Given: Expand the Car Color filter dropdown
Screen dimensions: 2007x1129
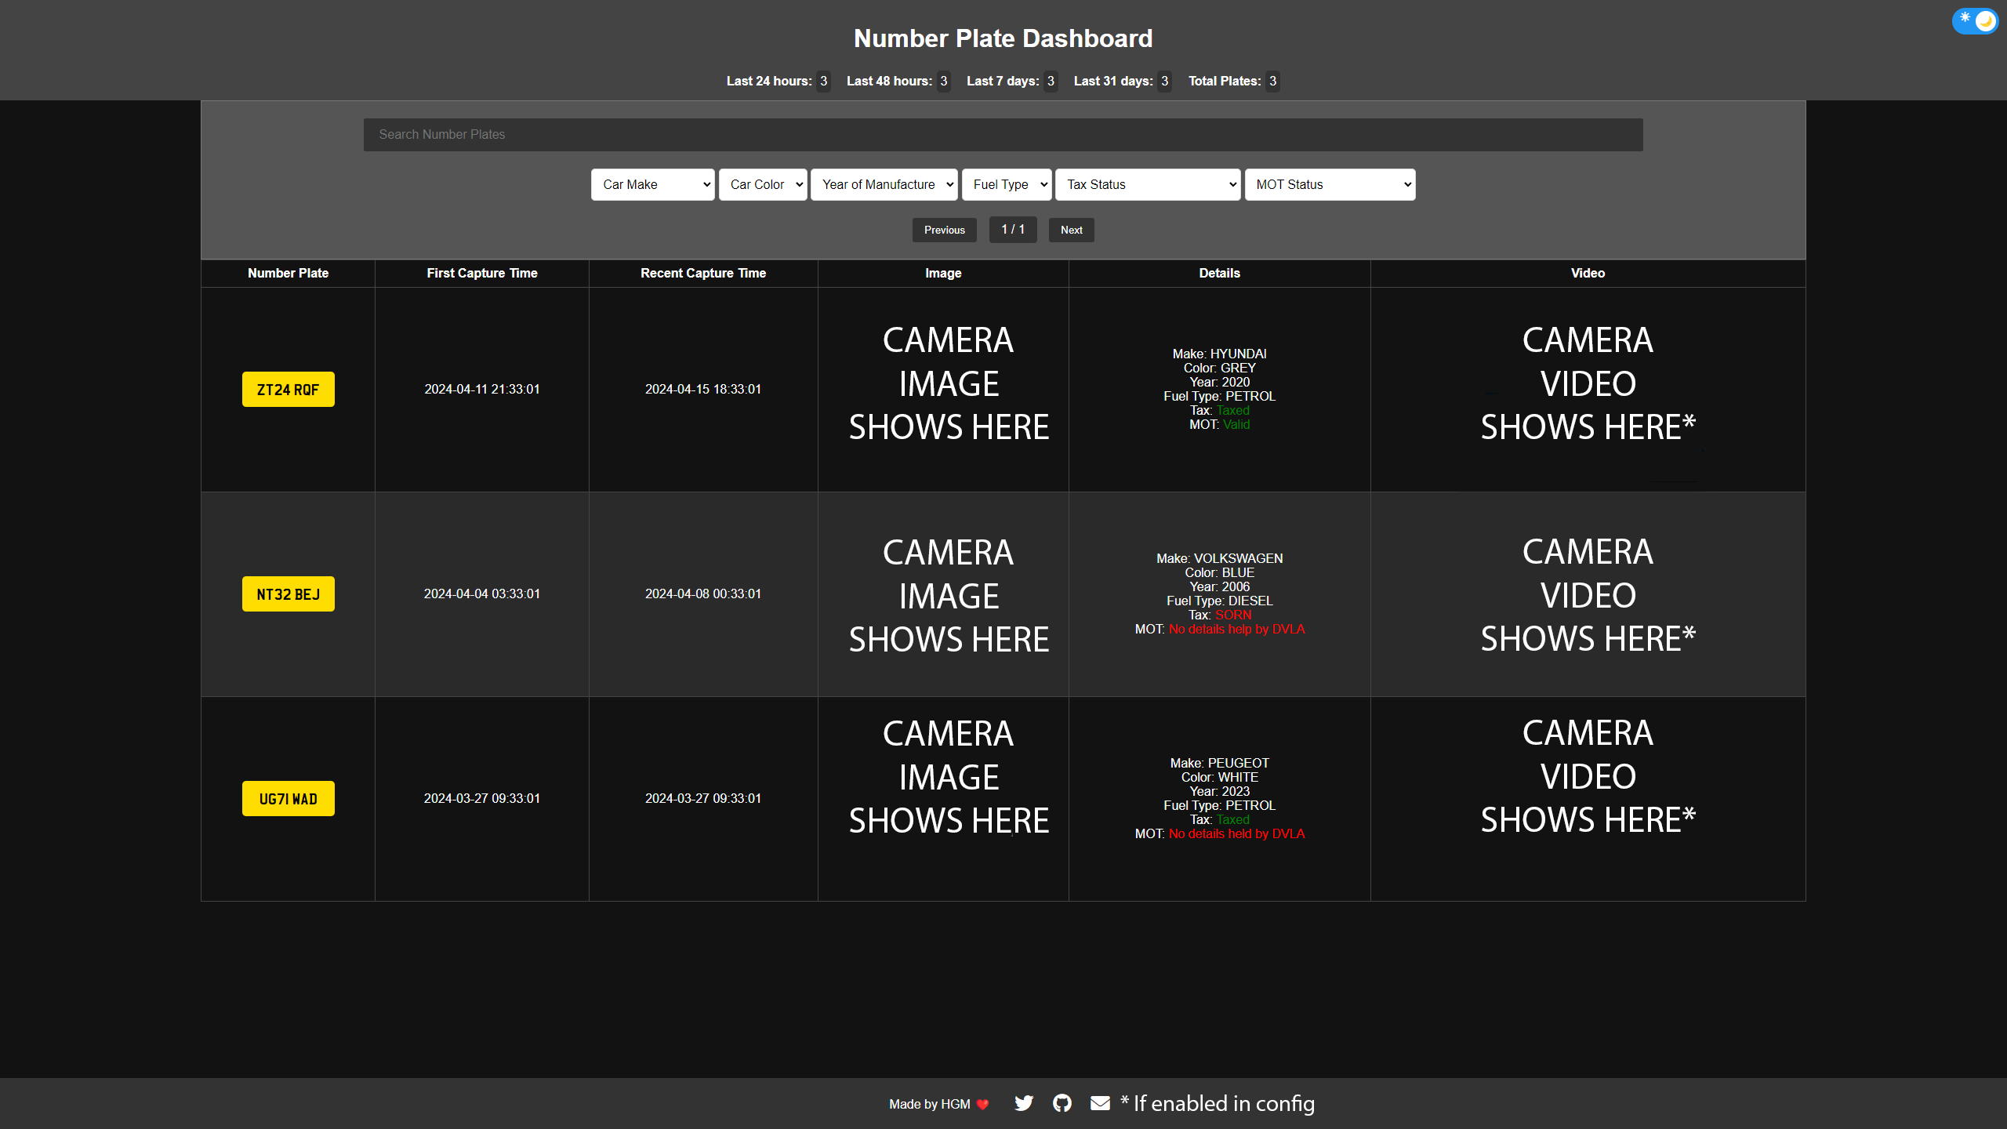Looking at the screenshot, I should coord(762,183).
